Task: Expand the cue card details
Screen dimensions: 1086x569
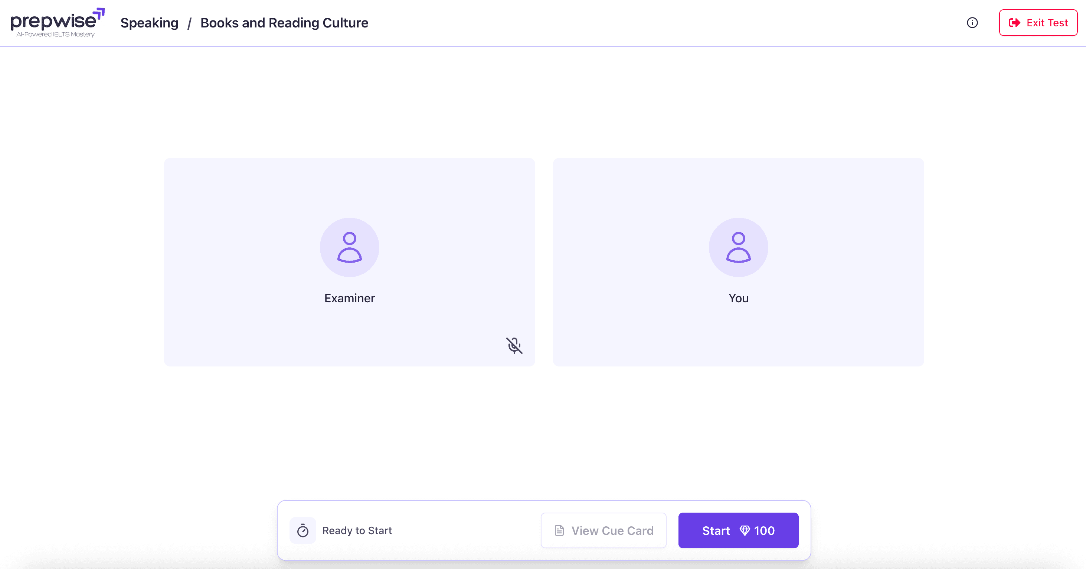Action: [603, 530]
